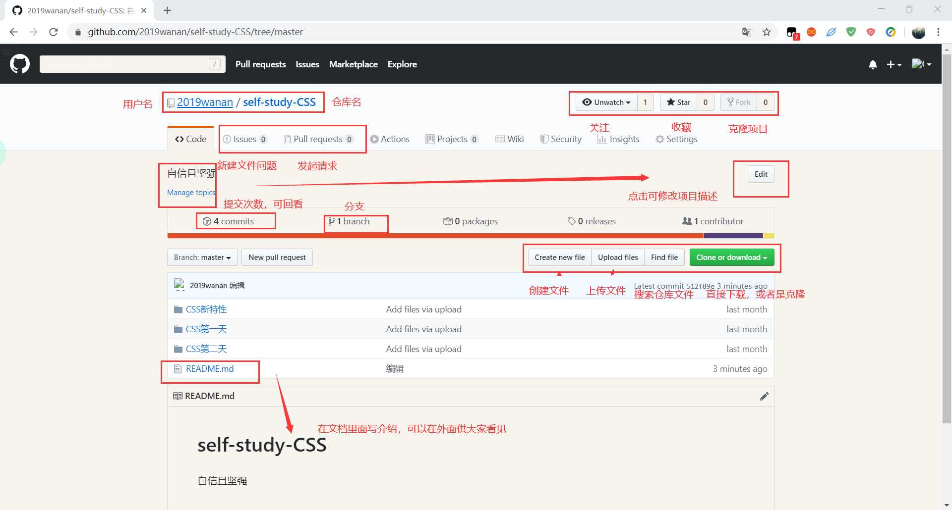Image resolution: width=952 pixels, height=510 pixels.
Task: Click the language breakdown color bar
Action: pyautogui.click(x=471, y=236)
